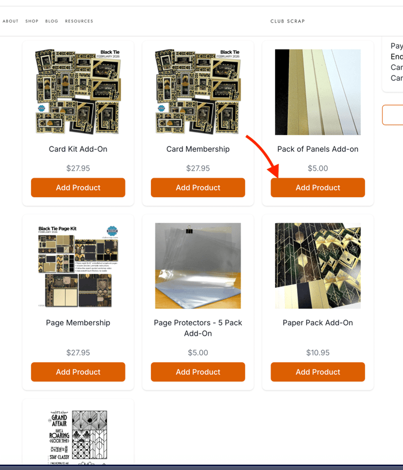This screenshot has width=403, height=470.
Task: View the page protectors product photo
Action: pos(198,266)
